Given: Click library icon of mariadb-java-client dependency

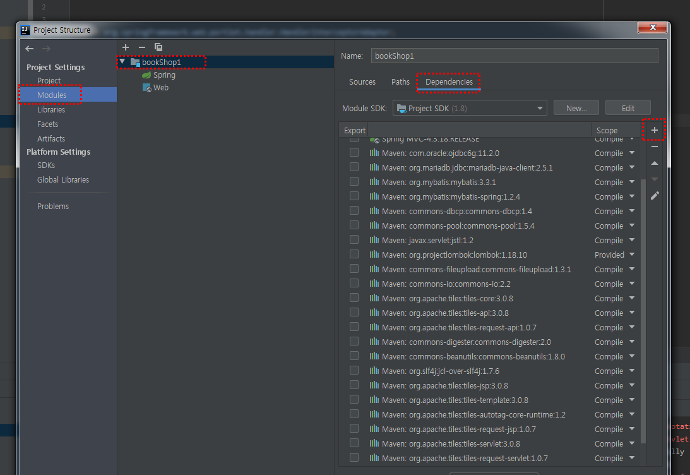Looking at the screenshot, I should (x=374, y=167).
